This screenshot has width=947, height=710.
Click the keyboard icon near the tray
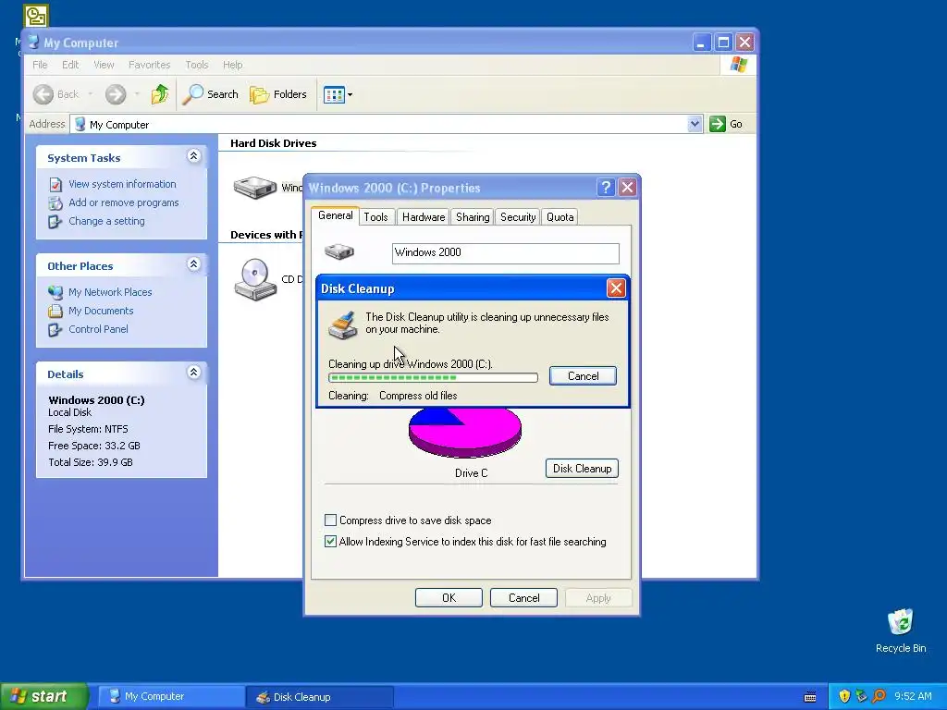tap(810, 697)
